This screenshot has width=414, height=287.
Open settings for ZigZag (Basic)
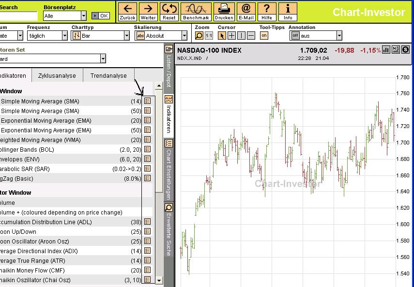point(147,178)
